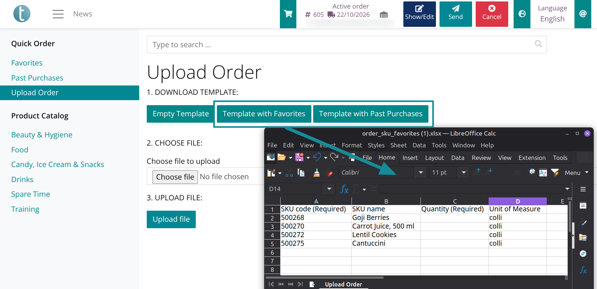Open sidebar Gallery icon

click(583, 237)
